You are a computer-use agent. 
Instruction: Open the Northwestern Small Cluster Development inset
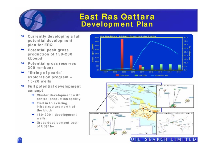pyautogui.click(x=110, y=123)
